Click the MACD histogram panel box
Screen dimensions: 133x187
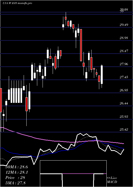[73, 174]
